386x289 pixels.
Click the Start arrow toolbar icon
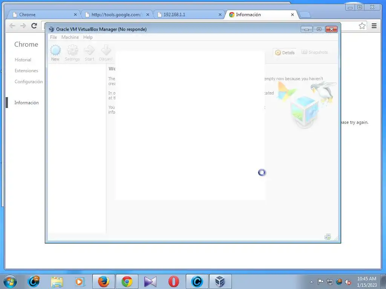click(x=89, y=53)
